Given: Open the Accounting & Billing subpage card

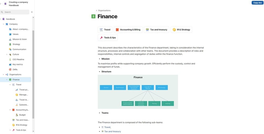Looking at the screenshot, I should [x=128, y=30].
